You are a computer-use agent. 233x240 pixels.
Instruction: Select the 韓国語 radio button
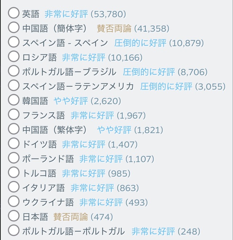point(13,101)
